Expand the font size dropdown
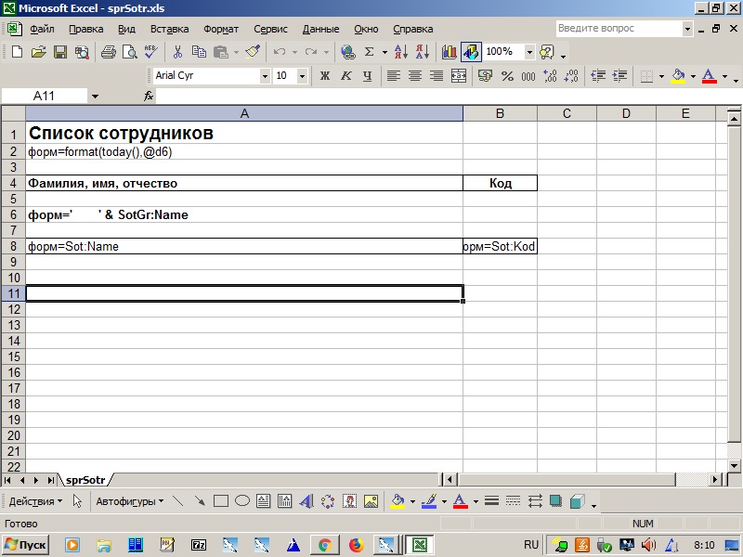Image resolution: width=743 pixels, height=557 pixels. point(304,76)
